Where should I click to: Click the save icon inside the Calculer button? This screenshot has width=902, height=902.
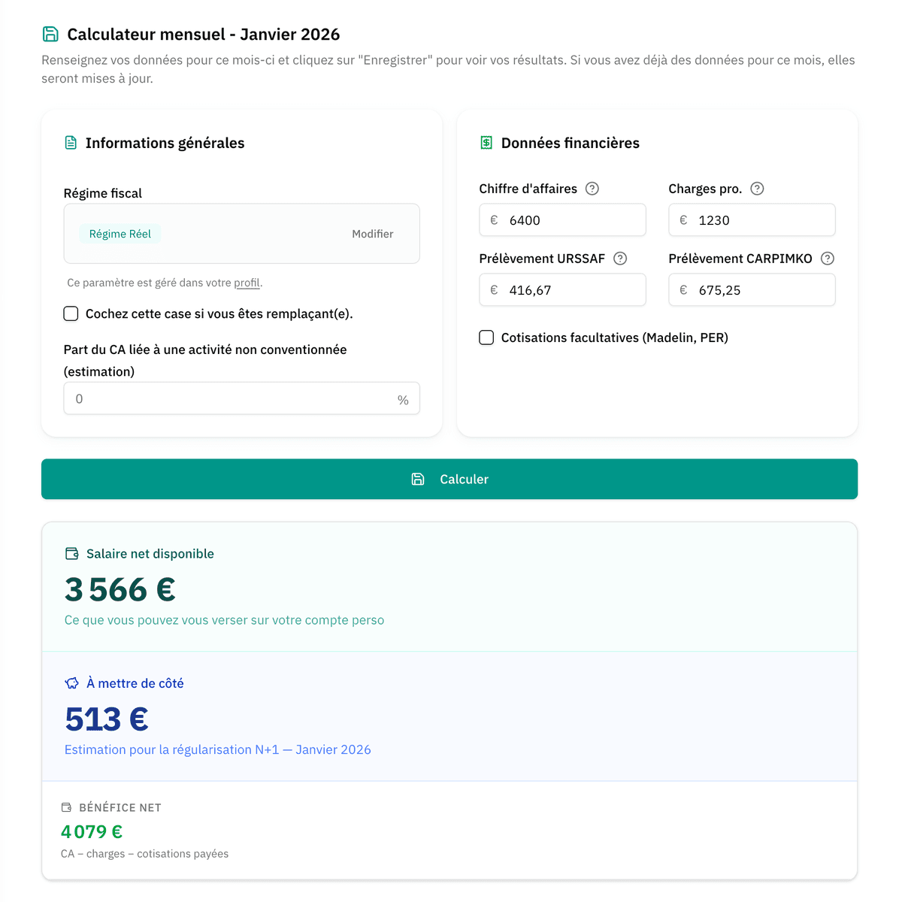(x=417, y=479)
